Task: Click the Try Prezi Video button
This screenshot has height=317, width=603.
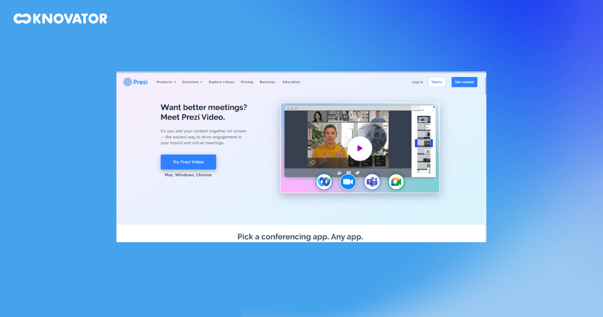Action: tap(188, 162)
